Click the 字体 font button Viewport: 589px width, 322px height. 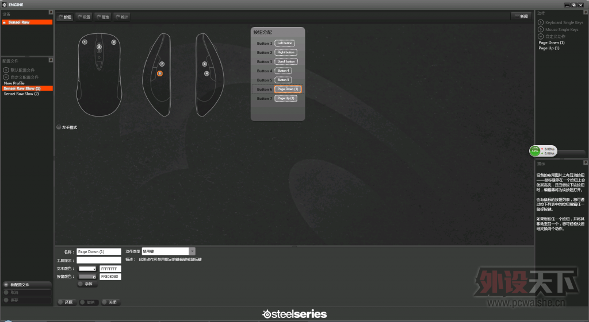click(88, 284)
